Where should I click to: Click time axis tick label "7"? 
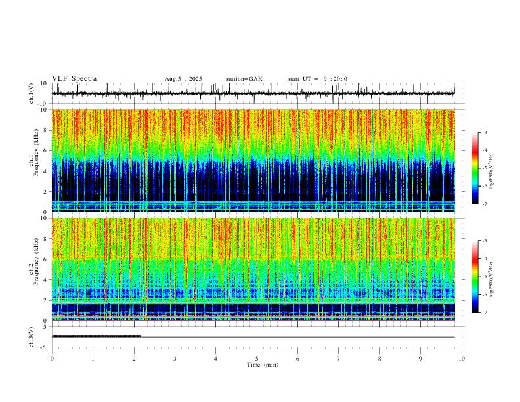pyautogui.click(x=339, y=359)
